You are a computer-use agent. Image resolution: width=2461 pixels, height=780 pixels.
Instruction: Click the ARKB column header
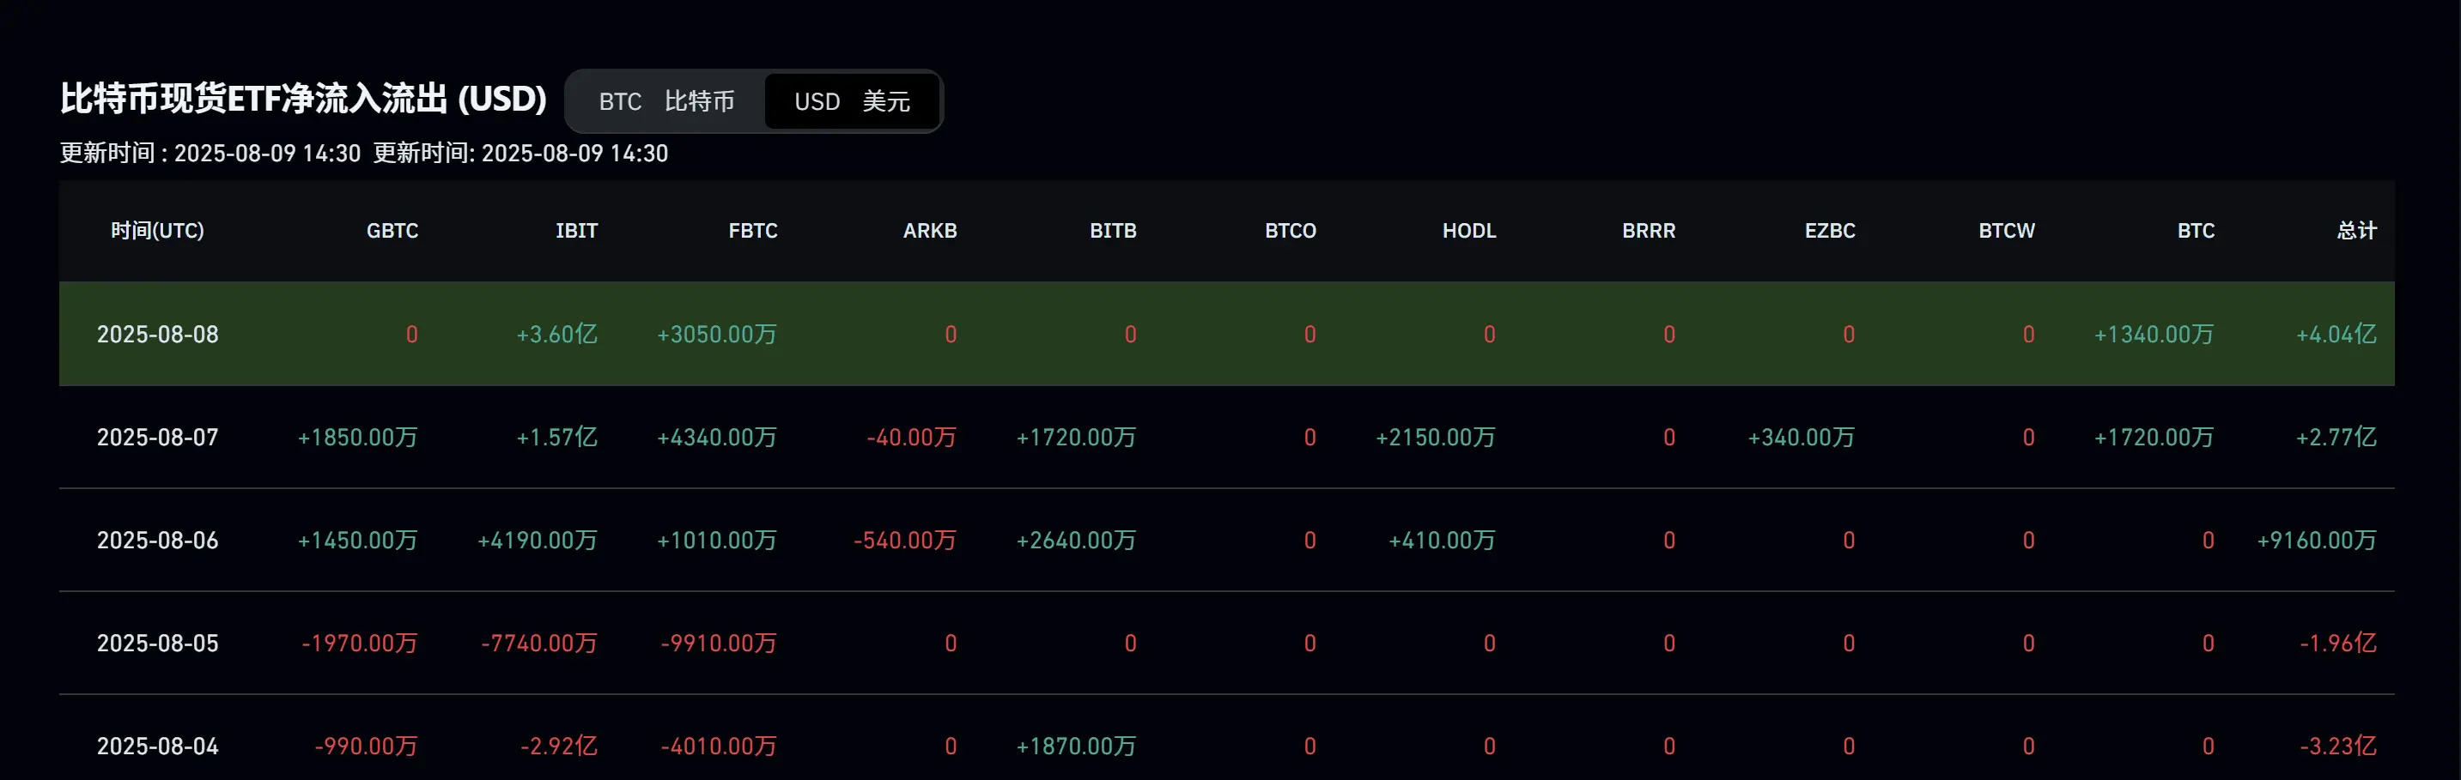pyautogui.click(x=930, y=231)
